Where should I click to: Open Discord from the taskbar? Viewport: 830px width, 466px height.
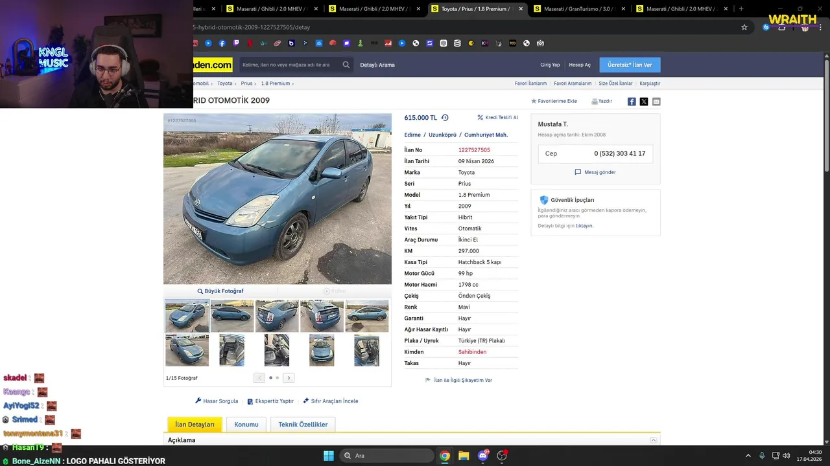(483, 456)
